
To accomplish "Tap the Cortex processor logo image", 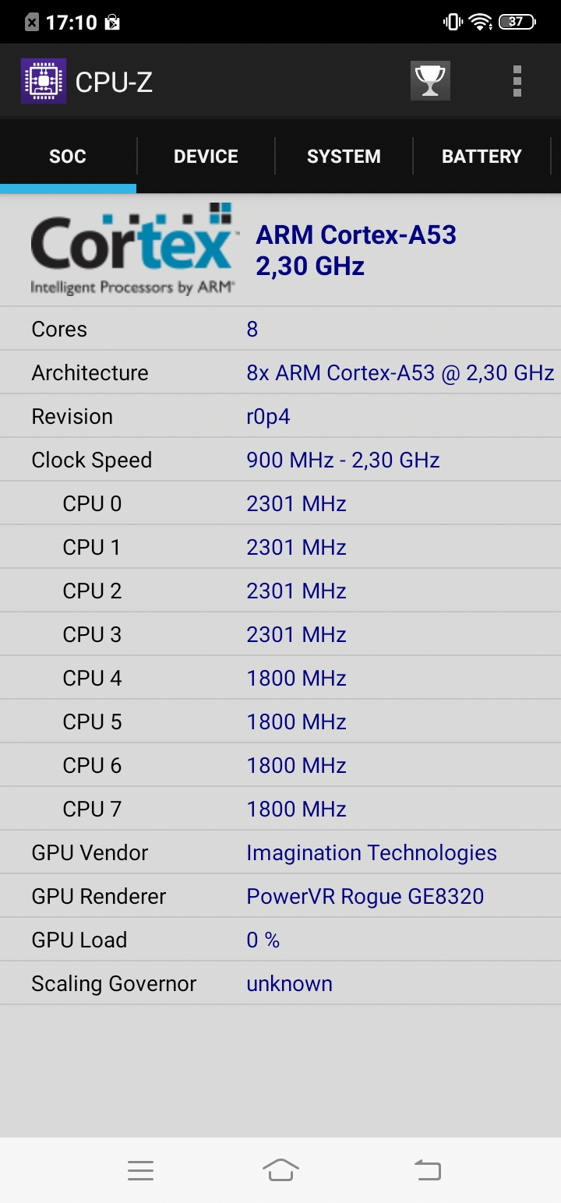I will [132, 249].
